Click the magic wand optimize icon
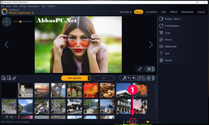209x125 pixels. coord(124,78)
